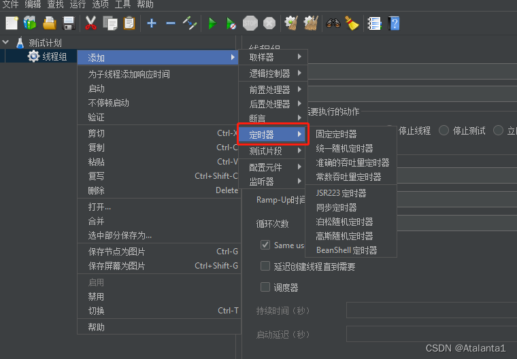Click the binoculars Search icon
The height and width of the screenshot is (359, 517).
pyautogui.click(x=333, y=23)
